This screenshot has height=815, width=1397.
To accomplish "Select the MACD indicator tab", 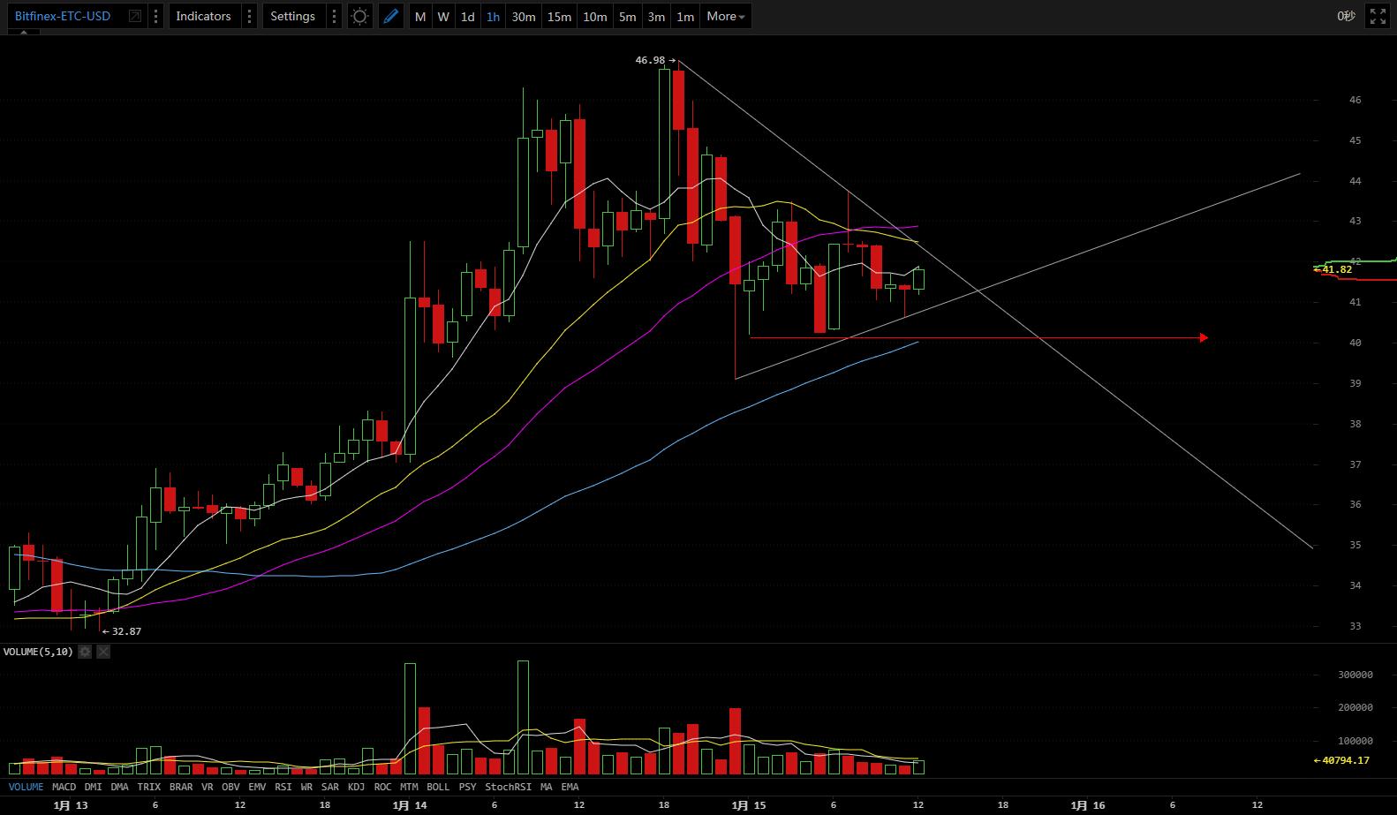I will (64, 787).
